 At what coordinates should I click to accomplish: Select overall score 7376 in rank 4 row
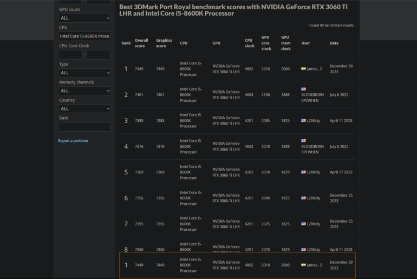(139, 147)
